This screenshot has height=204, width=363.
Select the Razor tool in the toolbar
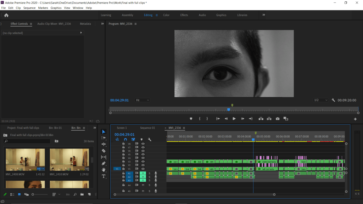104,151
